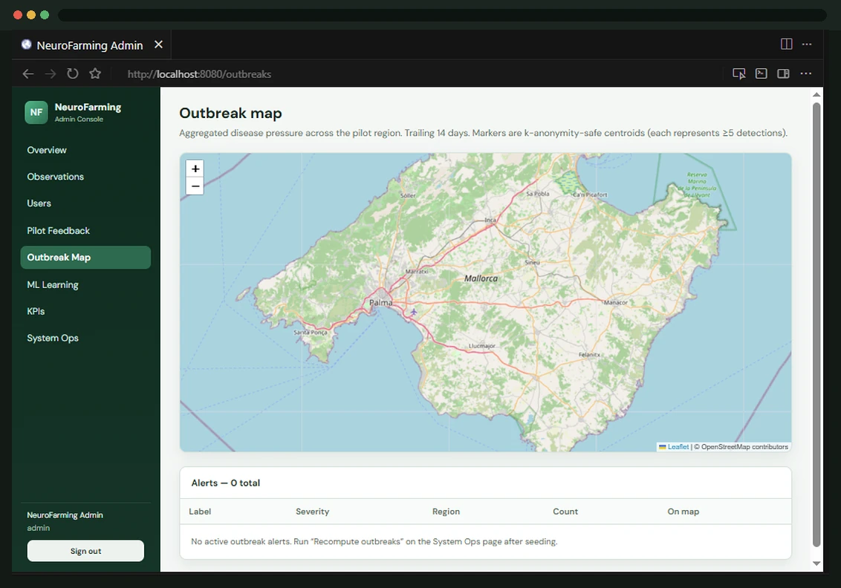The height and width of the screenshot is (588, 841).
Task: Open the tab bar more options ellipsis
Action: click(x=807, y=44)
